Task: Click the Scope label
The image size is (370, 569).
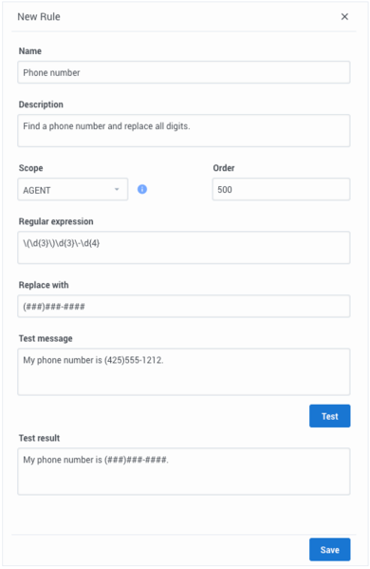Action: (x=30, y=168)
